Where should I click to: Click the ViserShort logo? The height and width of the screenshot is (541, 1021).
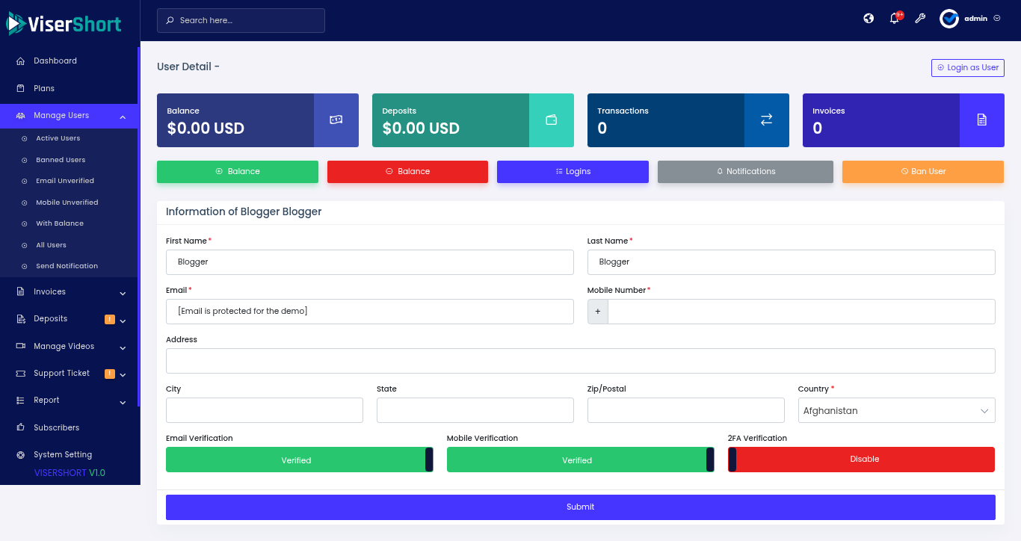(x=64, y=24)
